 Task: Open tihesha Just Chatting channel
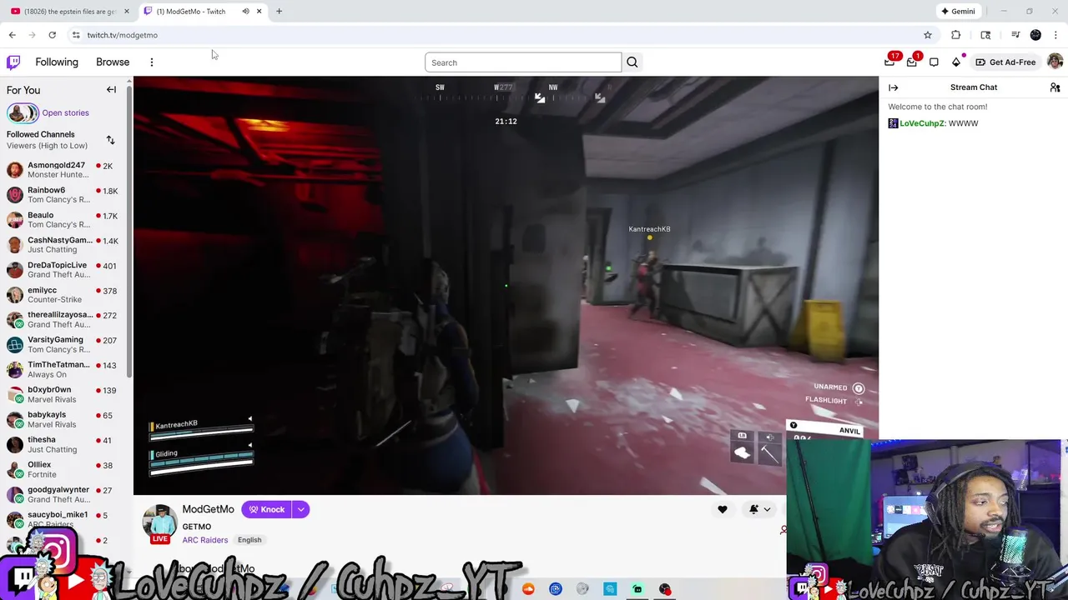point(63,445)
